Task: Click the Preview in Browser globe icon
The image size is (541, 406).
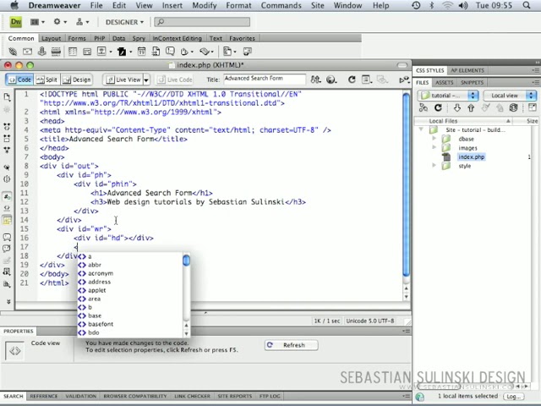Action: (331, 80)
